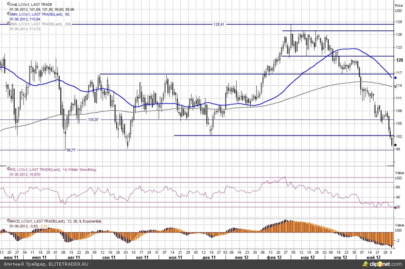
Task: Click the 105,97 support level label
Action: click(93, 119)
